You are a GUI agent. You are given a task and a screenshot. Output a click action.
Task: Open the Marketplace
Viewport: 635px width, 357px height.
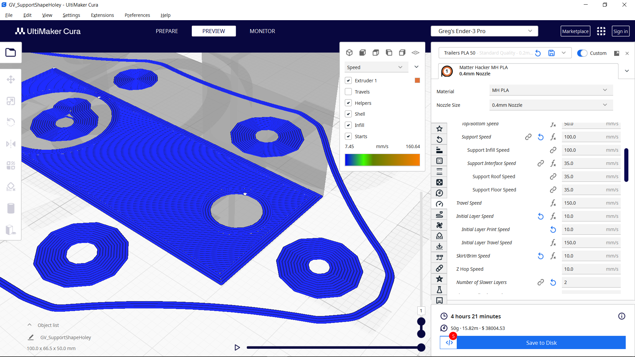(575, 31)
